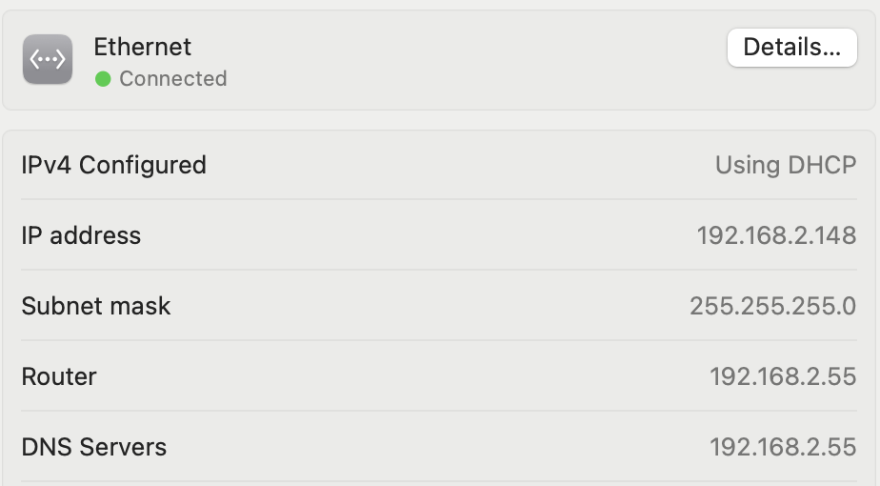
Task: Click the Subnet mask label
Action: [x=96, y=306]
